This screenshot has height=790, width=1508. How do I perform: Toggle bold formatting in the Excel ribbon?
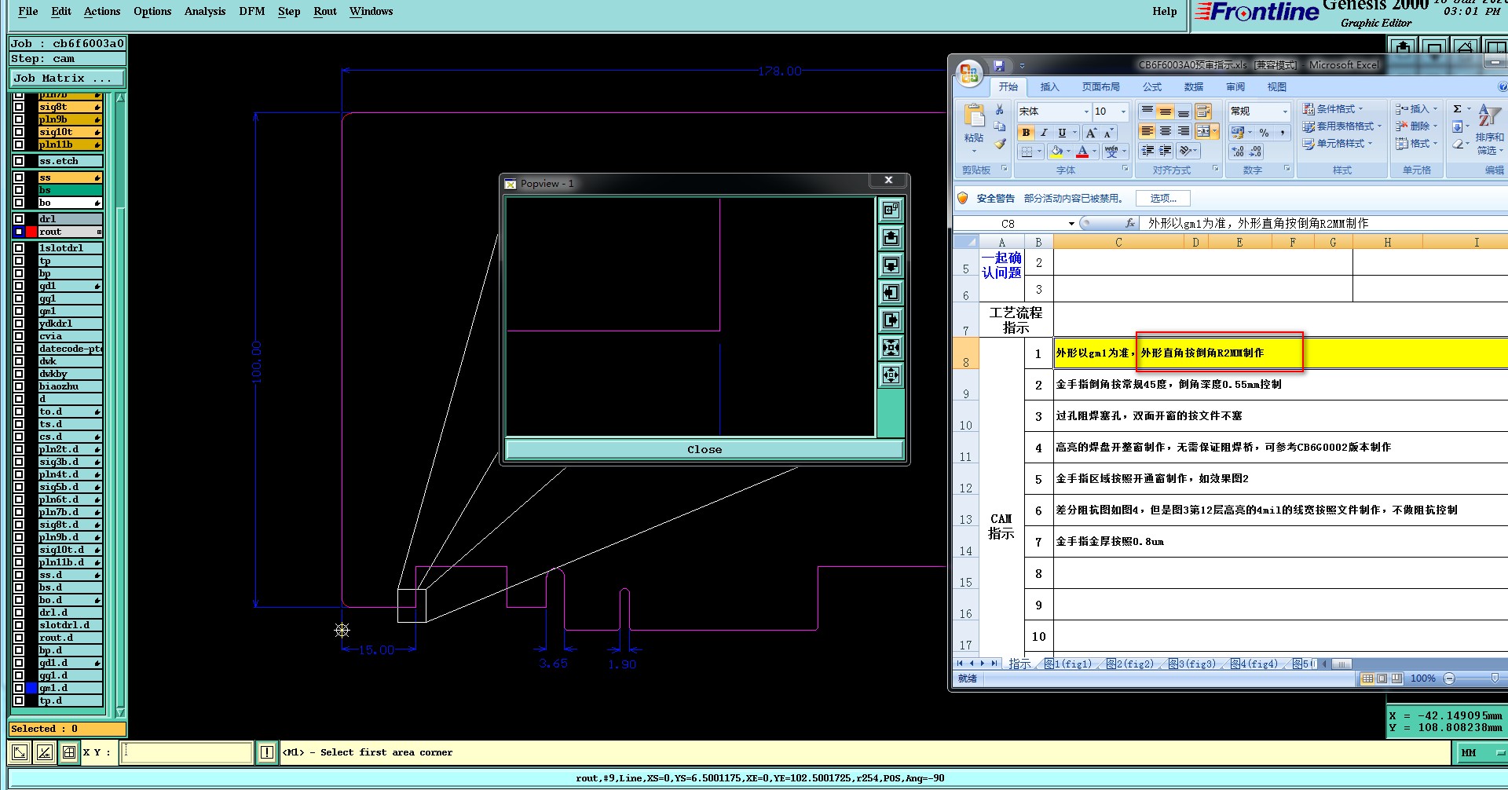click(1026, 133)
